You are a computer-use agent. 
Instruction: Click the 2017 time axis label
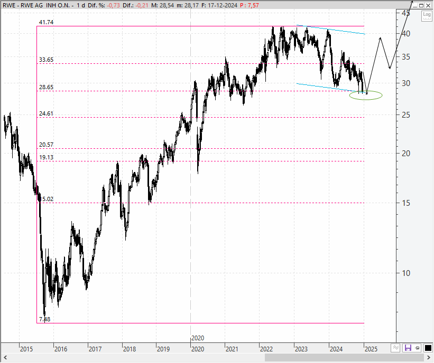point(95,349)
